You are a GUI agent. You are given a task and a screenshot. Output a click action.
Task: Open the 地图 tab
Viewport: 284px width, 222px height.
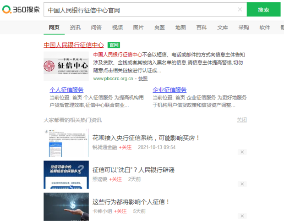[x=180, y=28]
